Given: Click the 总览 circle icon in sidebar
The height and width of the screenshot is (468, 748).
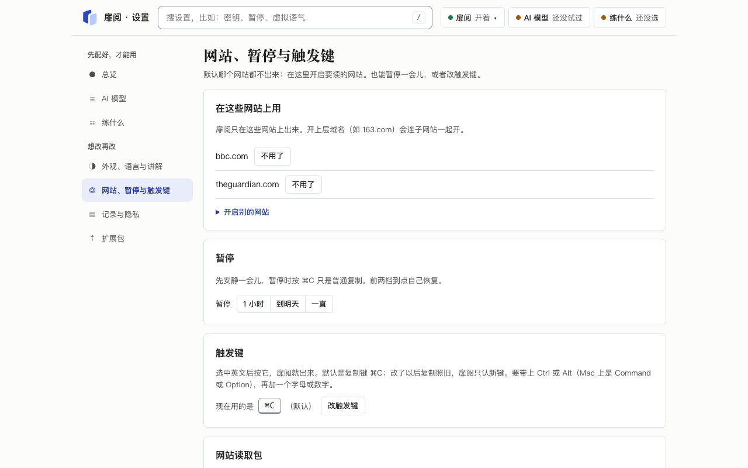Looking at the screenshot, I should click(x=92, y=74).
